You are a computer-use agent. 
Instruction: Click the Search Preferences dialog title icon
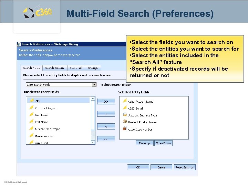point(19,44)
